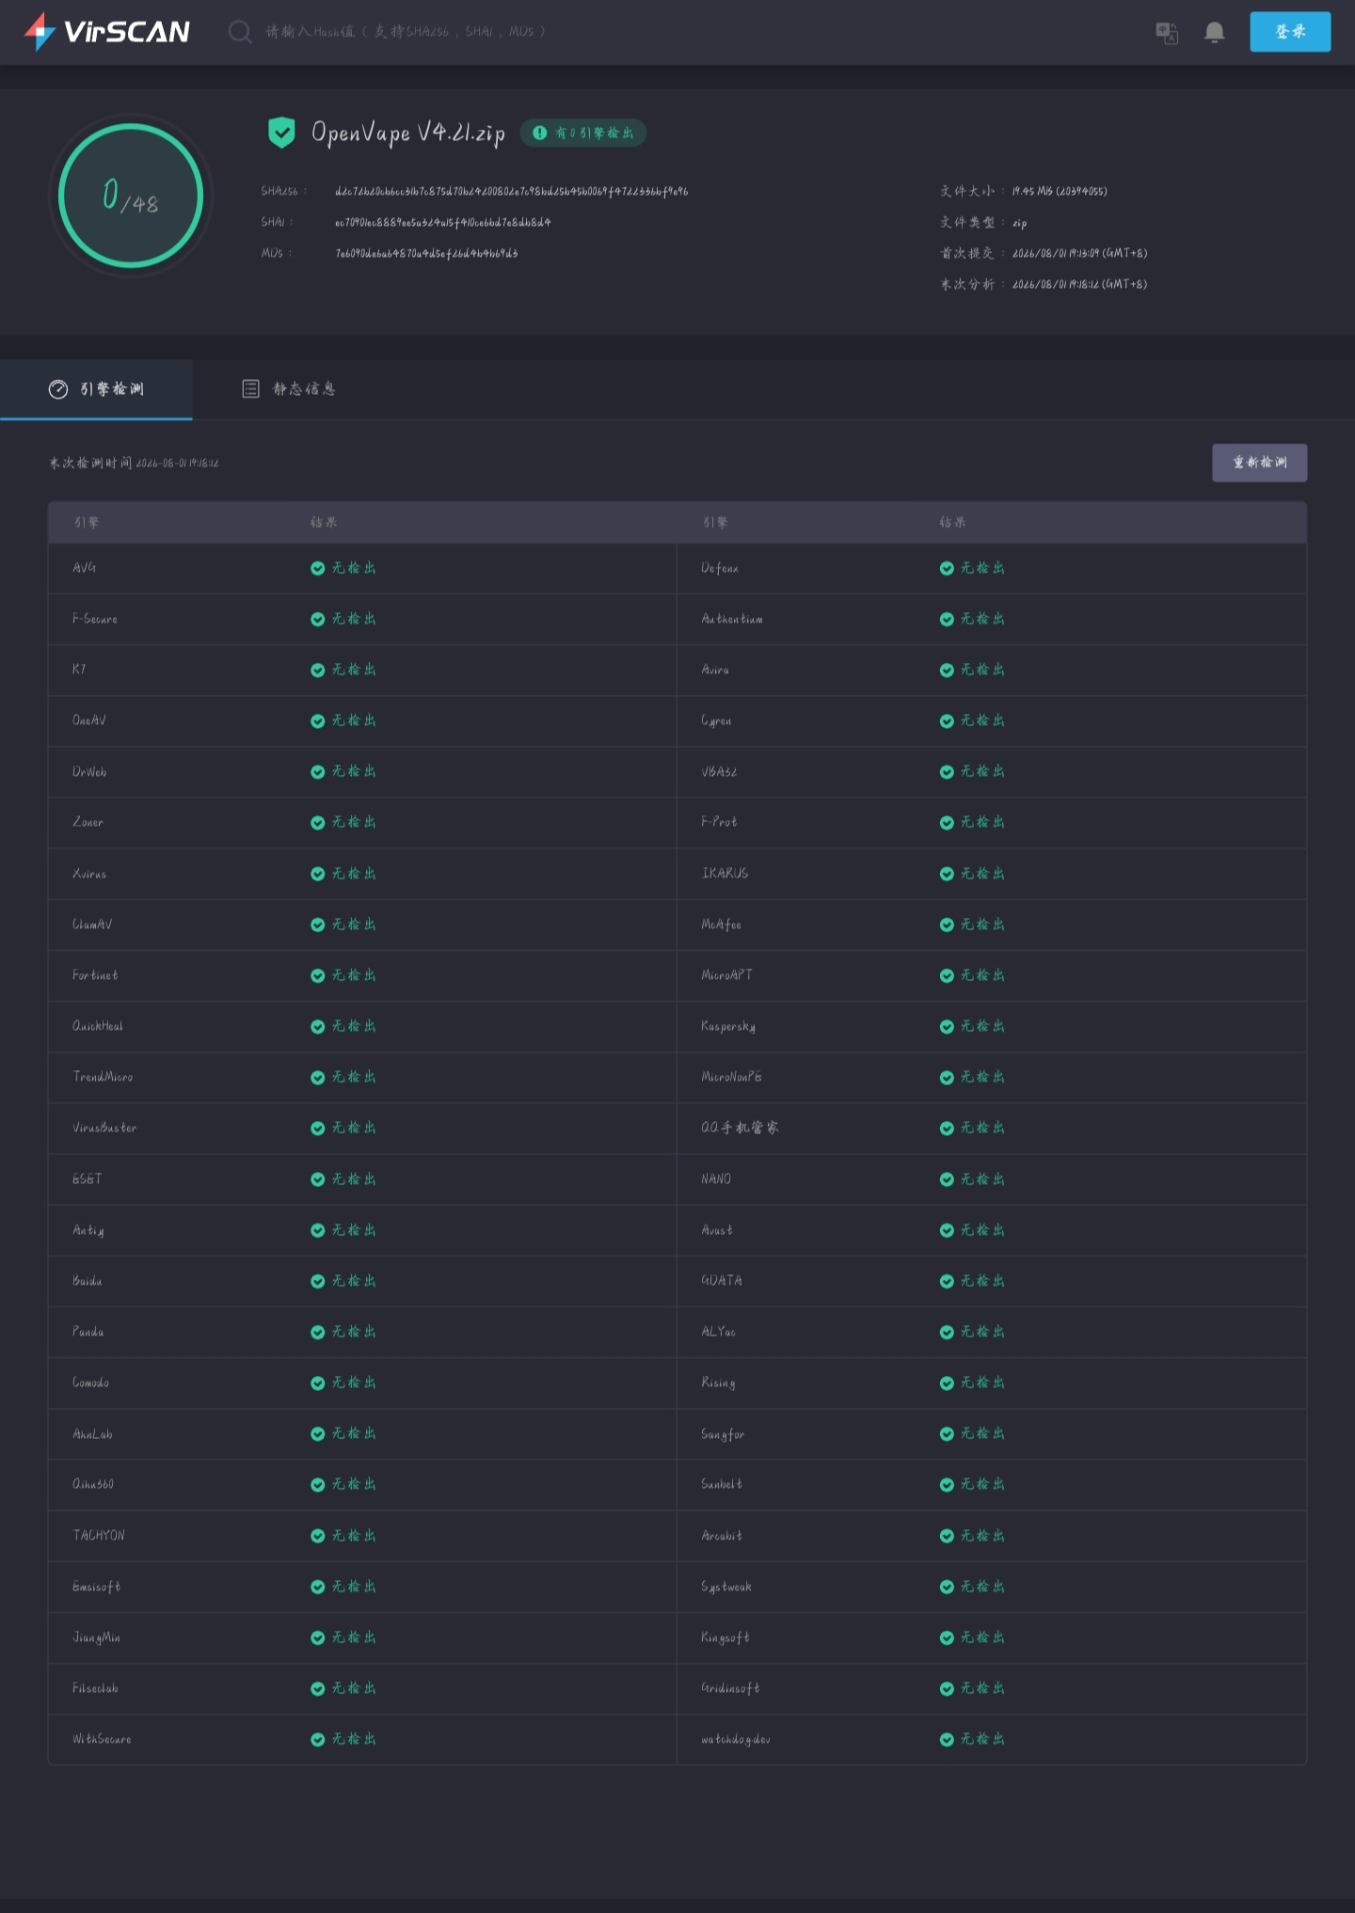Click the 0/48 detection score circle

coord(131,196)
